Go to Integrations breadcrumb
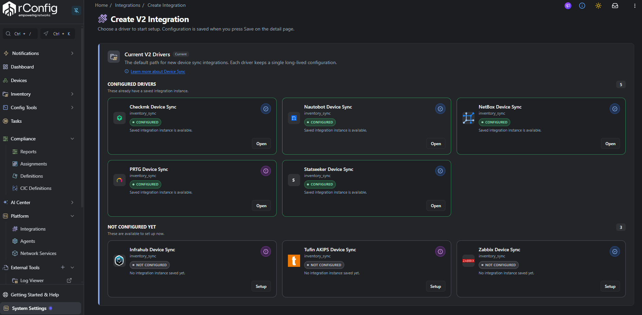Viewport: 642px width, 315px height. pos(128,5)
